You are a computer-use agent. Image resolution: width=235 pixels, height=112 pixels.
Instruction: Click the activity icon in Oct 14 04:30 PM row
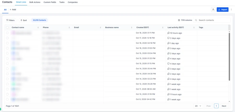pyautogui.click(x=168, y=74)
